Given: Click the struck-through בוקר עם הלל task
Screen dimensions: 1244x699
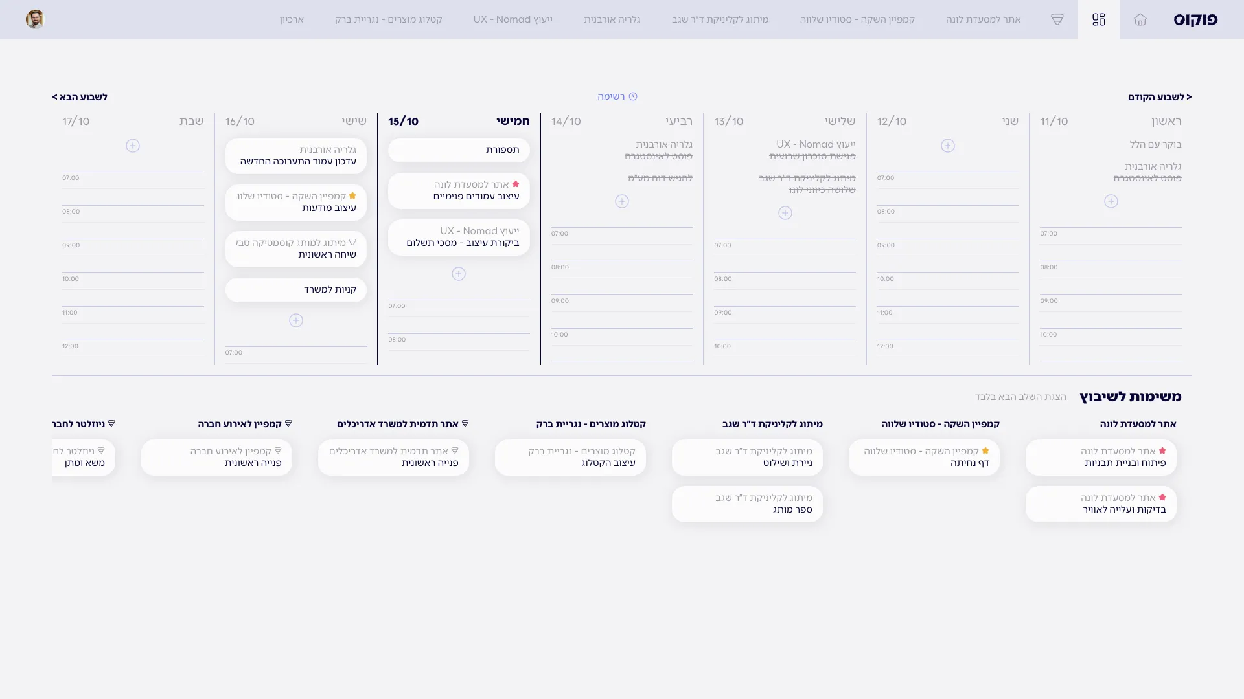Looking at the screenshot, I should coord(1155,144).
